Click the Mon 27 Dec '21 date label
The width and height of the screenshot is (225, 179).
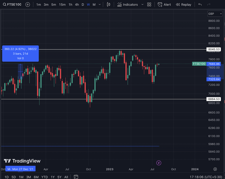click(x=23, y=169)
